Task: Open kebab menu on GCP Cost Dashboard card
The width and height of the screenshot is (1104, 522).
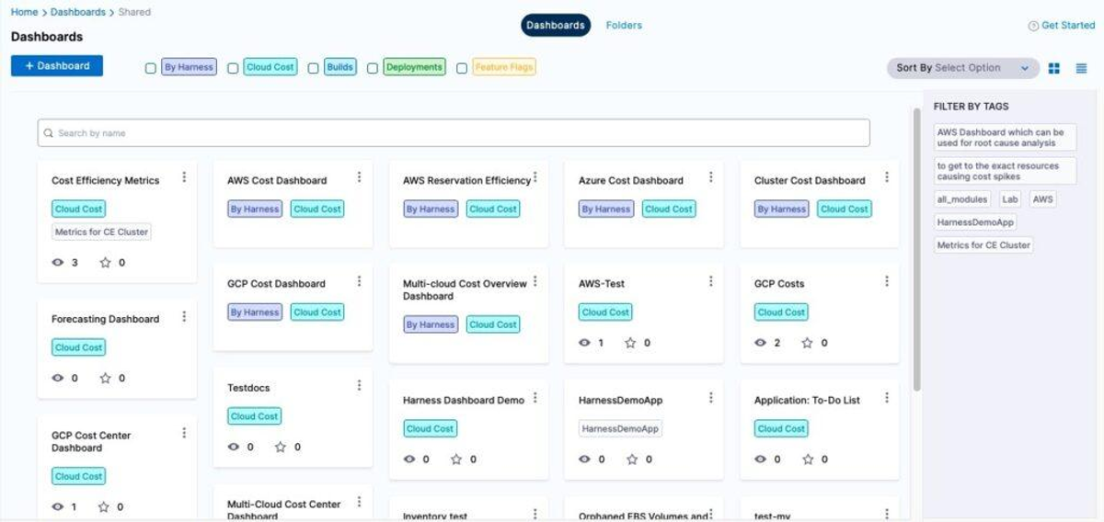Action: click(359, 281)
